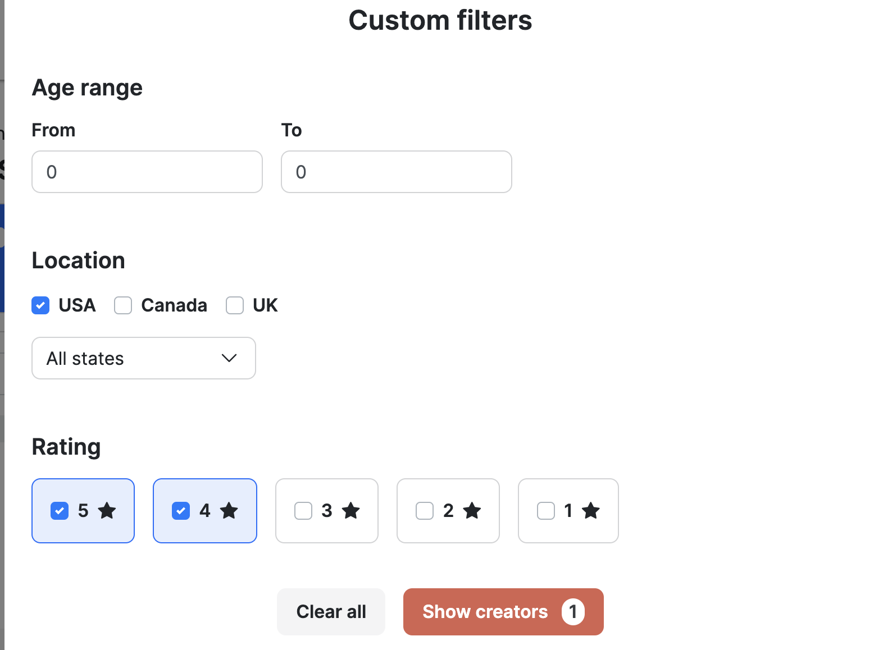874x650 pixels.
Task: Click into the age range To field
Action: point(397,172)
